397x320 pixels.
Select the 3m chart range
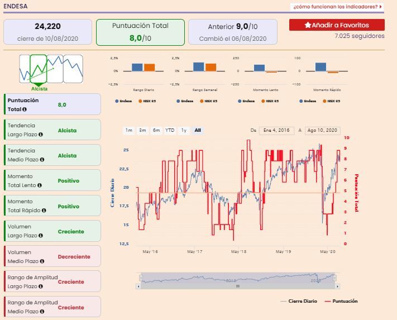click(142, 130)
